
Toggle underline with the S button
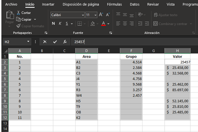click(67, 23)
